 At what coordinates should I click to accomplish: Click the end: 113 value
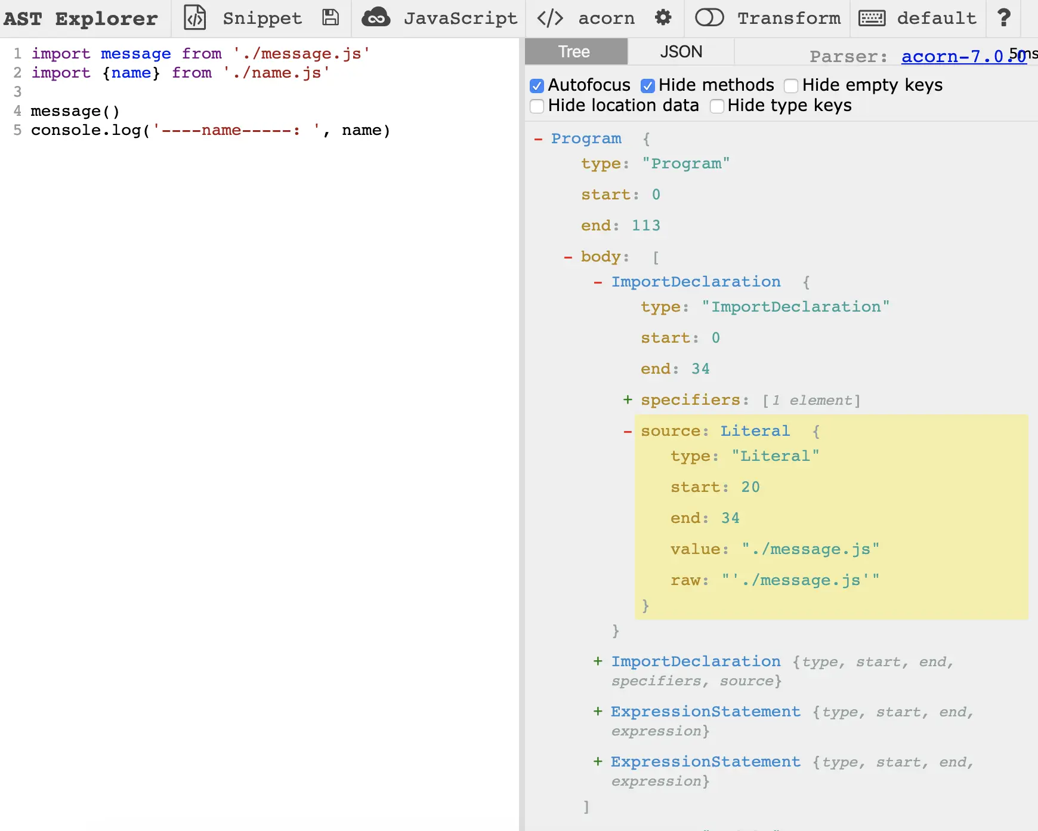pyautogui.click(x=646, y=226)
